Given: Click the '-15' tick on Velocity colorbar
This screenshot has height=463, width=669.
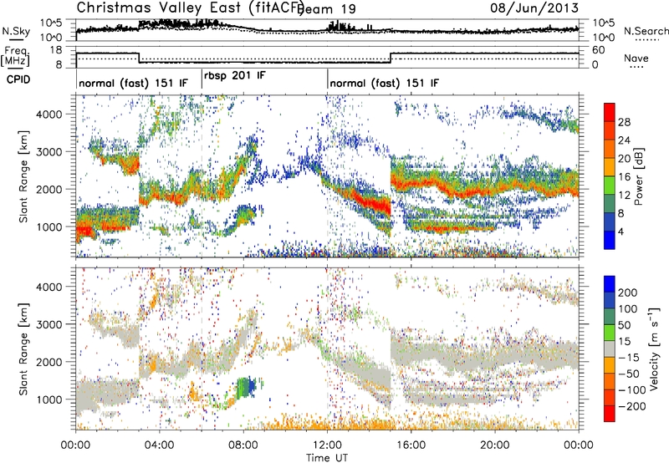Looking at the screenshot, I should tap(629, 358).
